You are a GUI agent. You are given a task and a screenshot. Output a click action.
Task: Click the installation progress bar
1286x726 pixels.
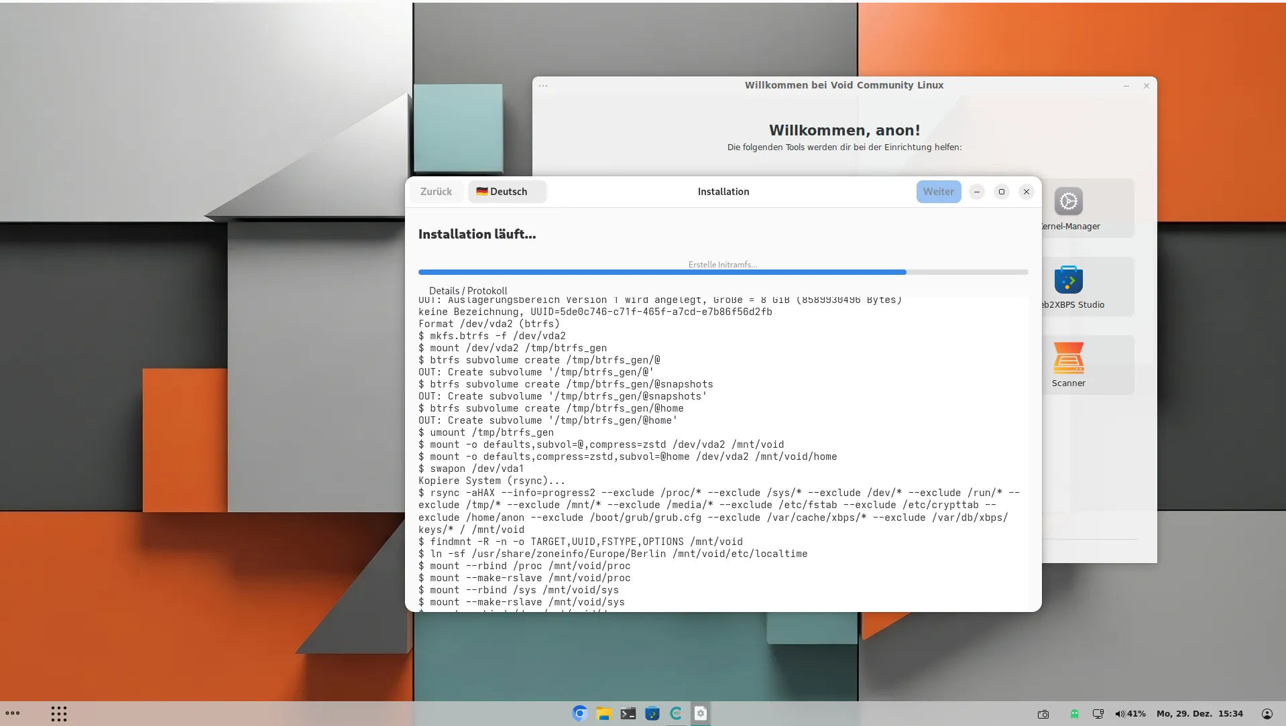point(722,272)
